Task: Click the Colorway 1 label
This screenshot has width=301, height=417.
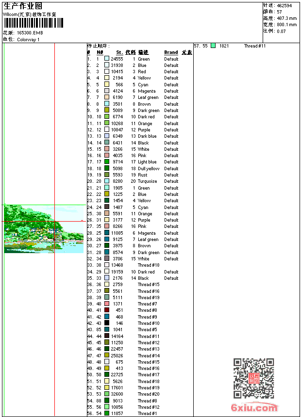Action: (28, 40)
